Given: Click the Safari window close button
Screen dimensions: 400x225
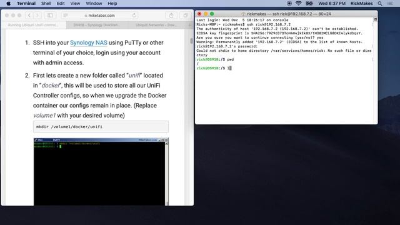Looking at the screenshot, I should tap(7, 15).
